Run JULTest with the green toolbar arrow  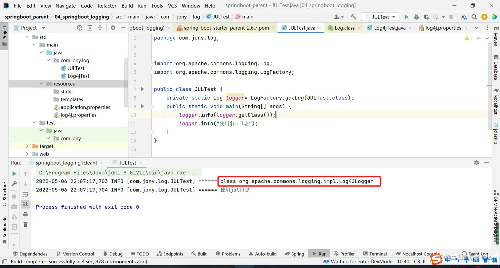click(406, 17)
